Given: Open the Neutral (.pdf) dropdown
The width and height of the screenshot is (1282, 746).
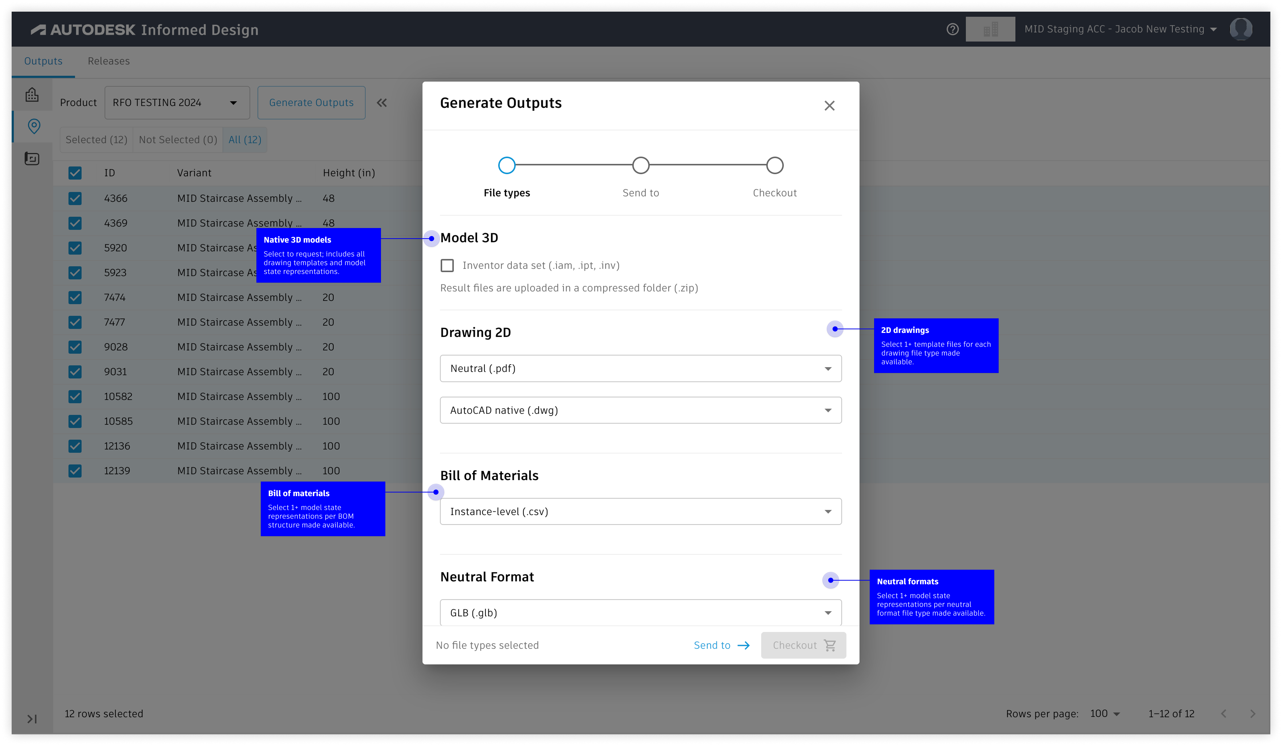Looking at the screenshot, I should [x=641, y=368].
